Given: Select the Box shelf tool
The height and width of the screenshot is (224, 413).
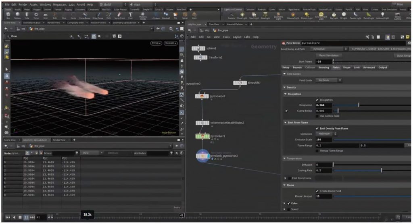Looking at the screenshot, I should pos(8,16).
